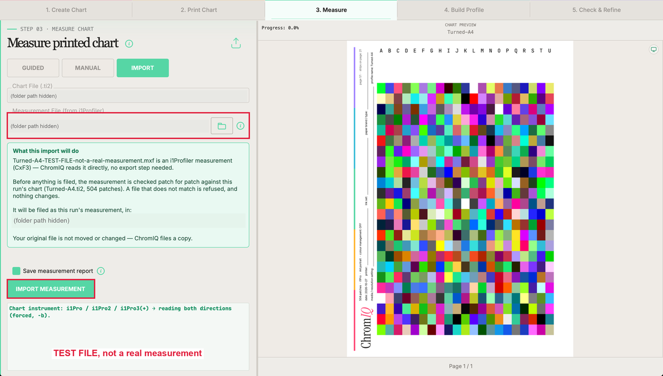This screenshot has width=663, height=376.
Task: Click the "Turned-A4" chart name label
Action: click(x=461, y=32)
